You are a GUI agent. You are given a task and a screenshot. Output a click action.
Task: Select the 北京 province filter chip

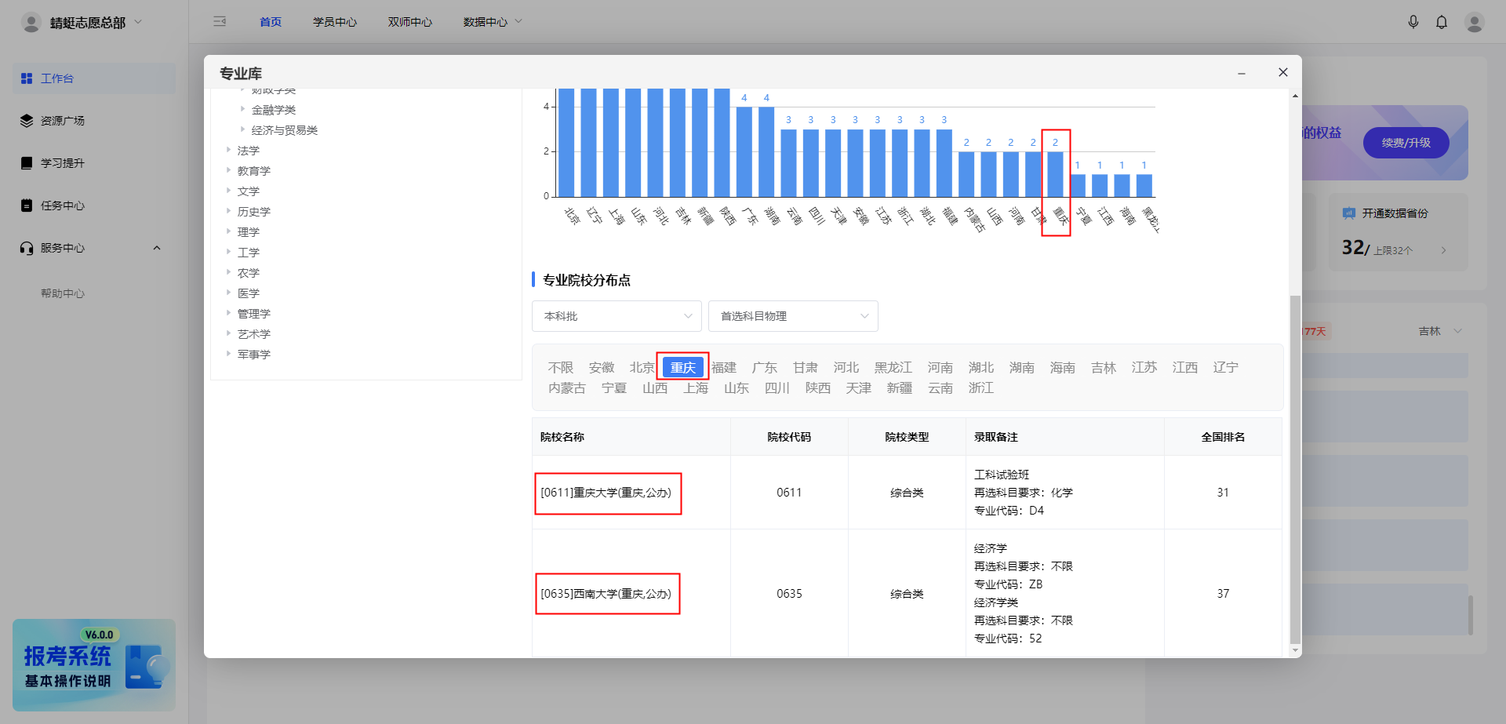(642, 366)
